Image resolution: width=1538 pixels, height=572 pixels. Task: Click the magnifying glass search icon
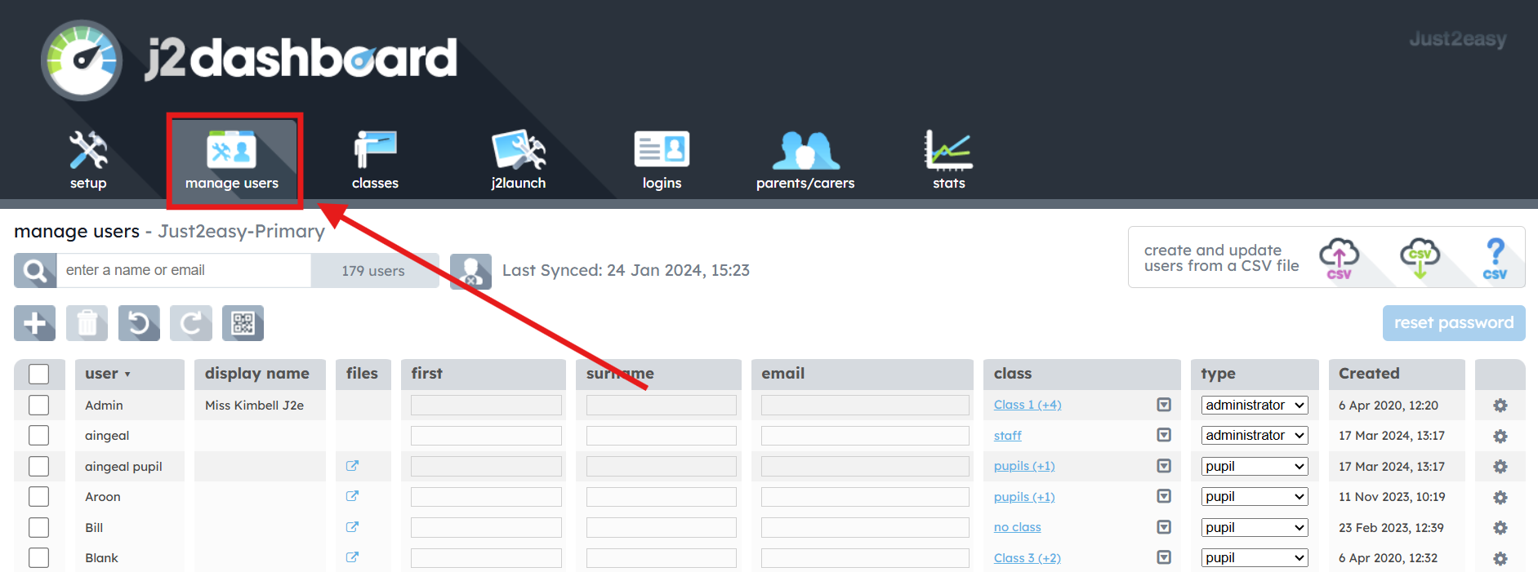point(35,270)
